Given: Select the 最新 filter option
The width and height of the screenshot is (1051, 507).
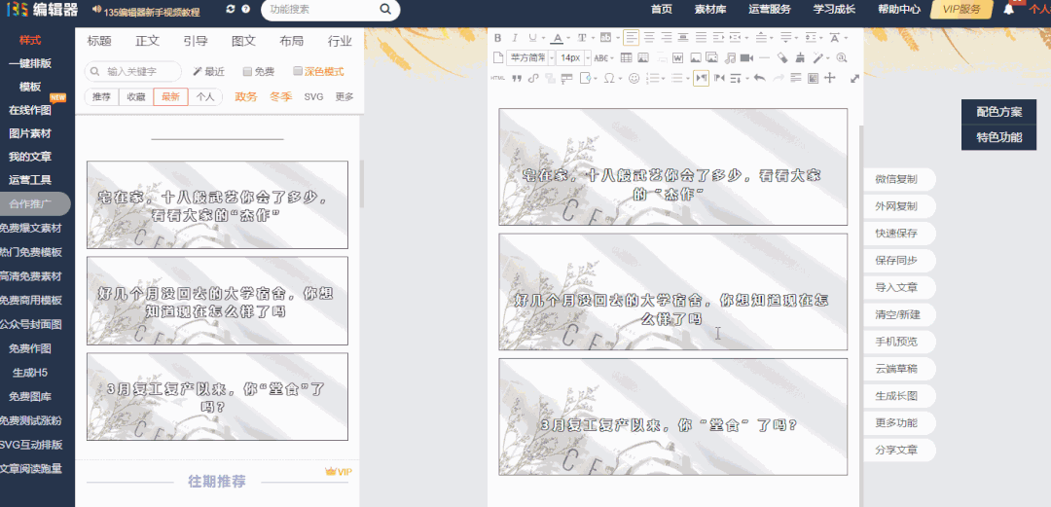Looking at the screenshot, I should 170,97.
